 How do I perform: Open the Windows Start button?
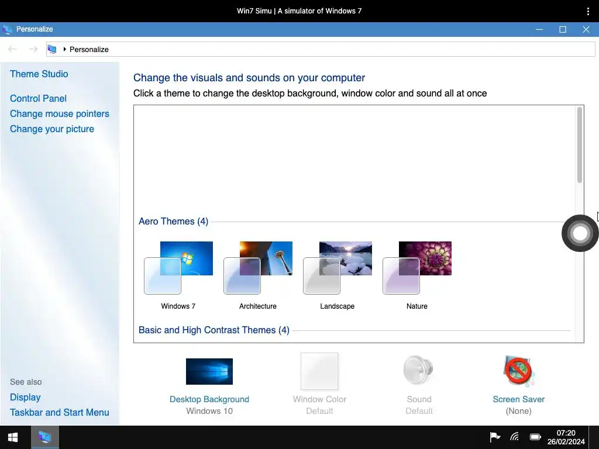pos(13,437)
